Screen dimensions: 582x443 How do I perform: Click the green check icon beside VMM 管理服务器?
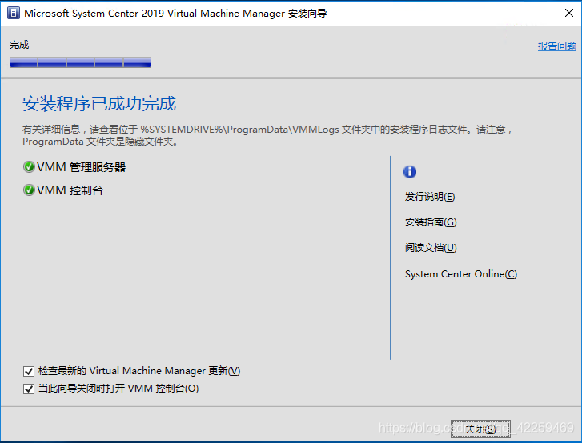29,167
